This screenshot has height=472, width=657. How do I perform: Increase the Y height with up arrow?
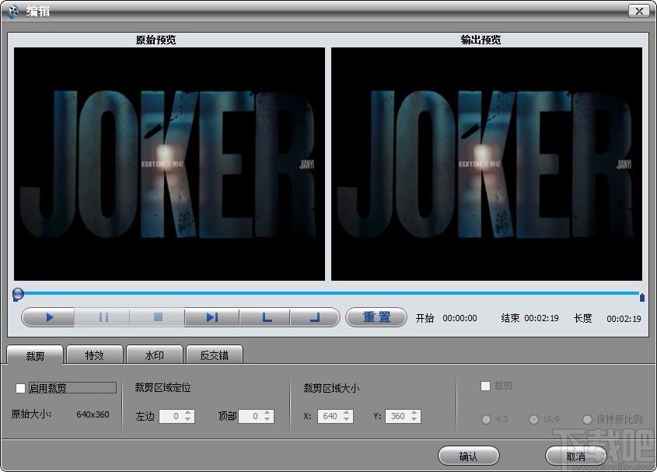click(414, 413)
